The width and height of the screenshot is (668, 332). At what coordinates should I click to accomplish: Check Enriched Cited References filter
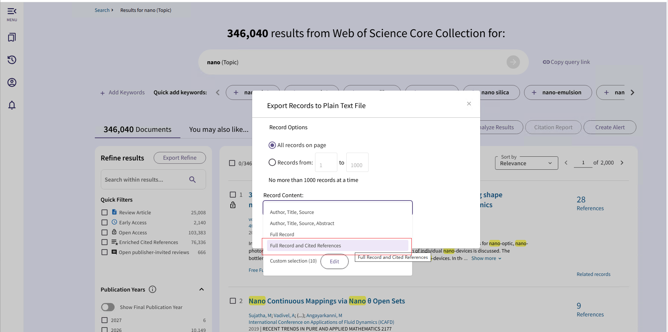(105, 242)
